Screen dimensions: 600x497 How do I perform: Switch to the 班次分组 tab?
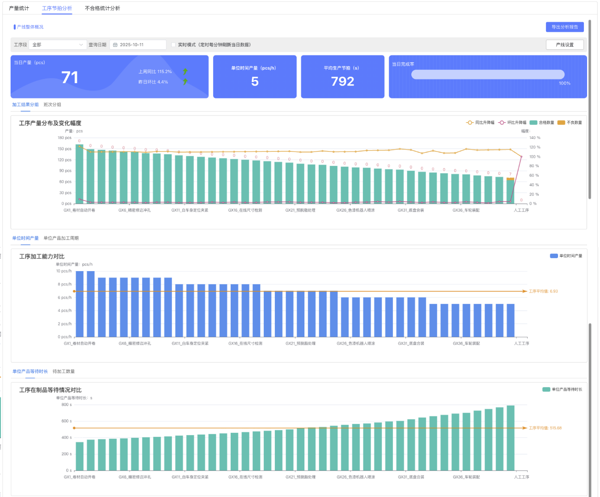click(52, 105)
